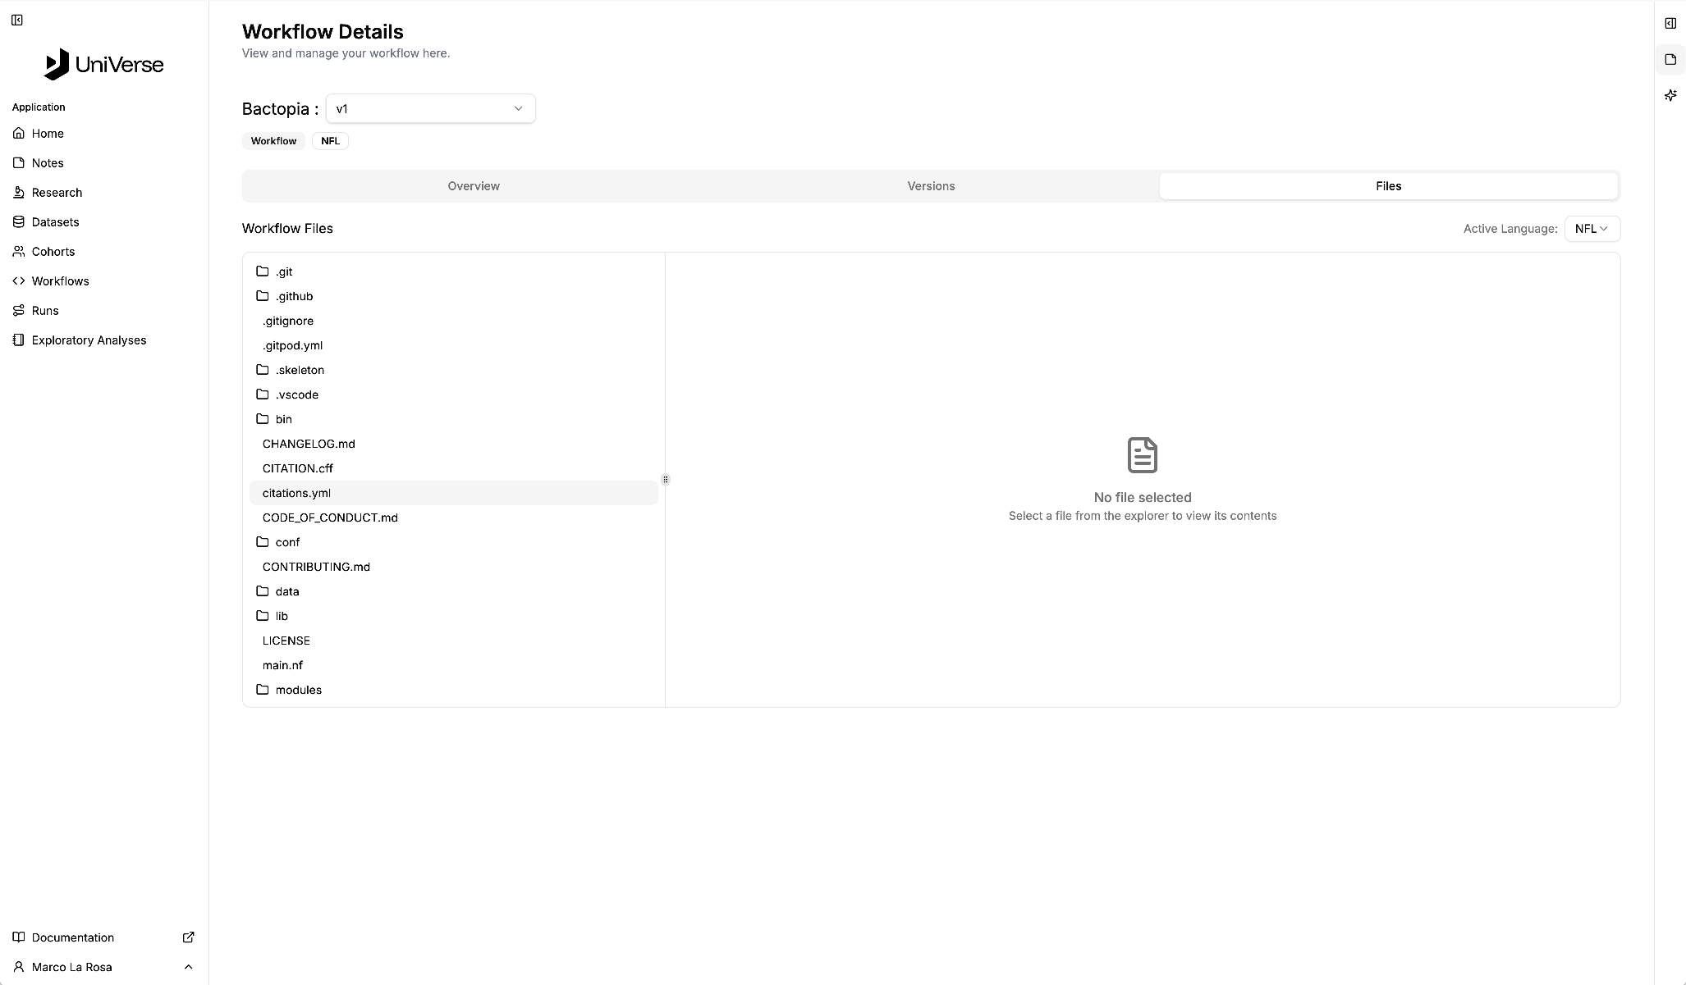Switch to the Overview tab
This screenshot has height=985, width=1686.
point(474,186)
